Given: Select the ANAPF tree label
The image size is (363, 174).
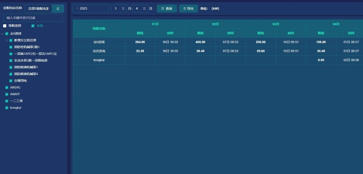Looking at the screenshot, I should point(15,94).
